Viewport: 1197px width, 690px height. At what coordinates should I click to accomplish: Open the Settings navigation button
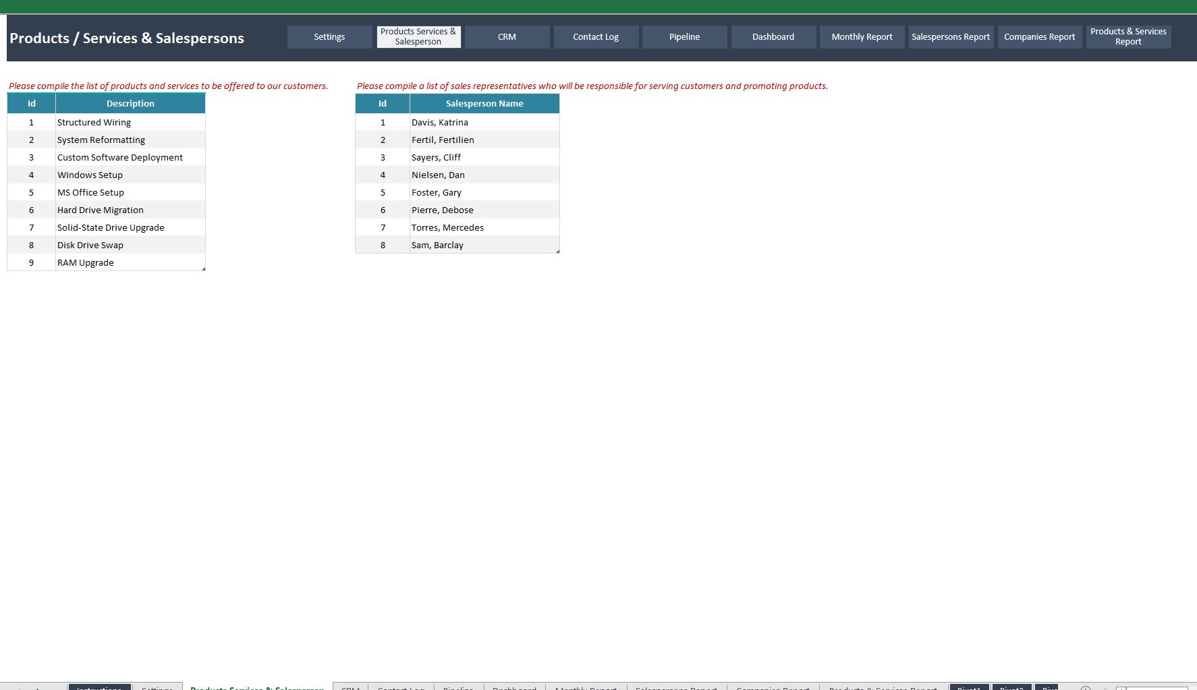329,37
